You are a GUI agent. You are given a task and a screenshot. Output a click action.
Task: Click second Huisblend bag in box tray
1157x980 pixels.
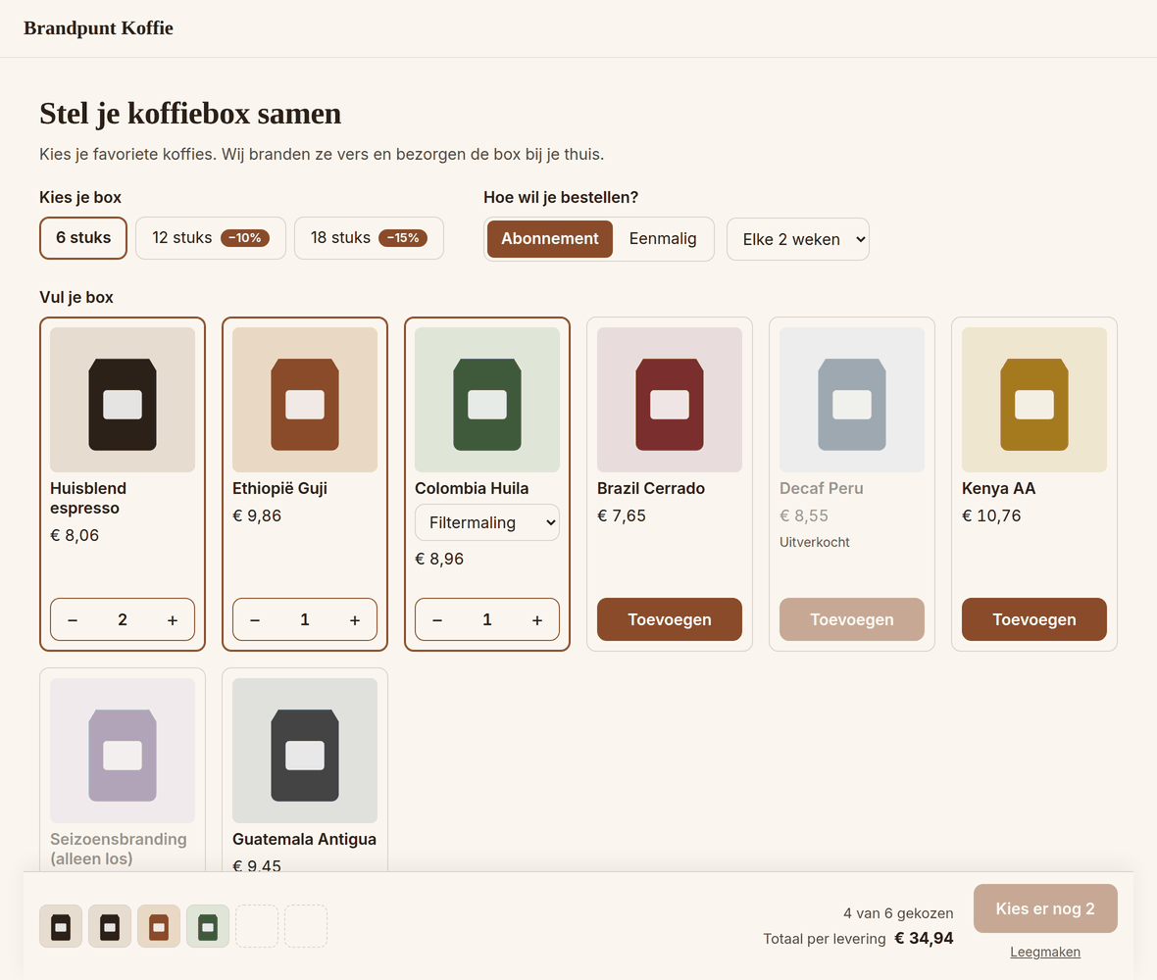(110, 926)
